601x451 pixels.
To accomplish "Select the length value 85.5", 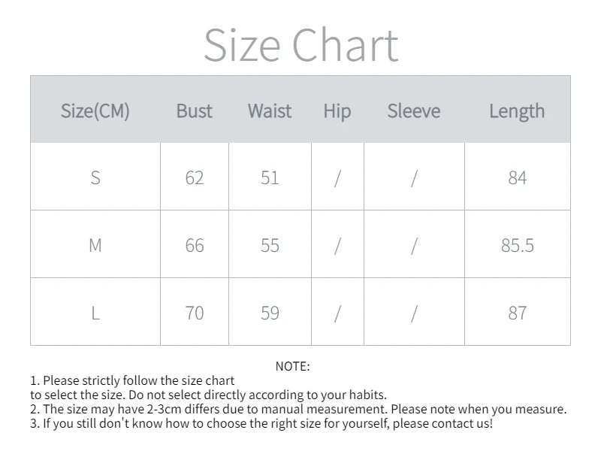I will 518,246.
